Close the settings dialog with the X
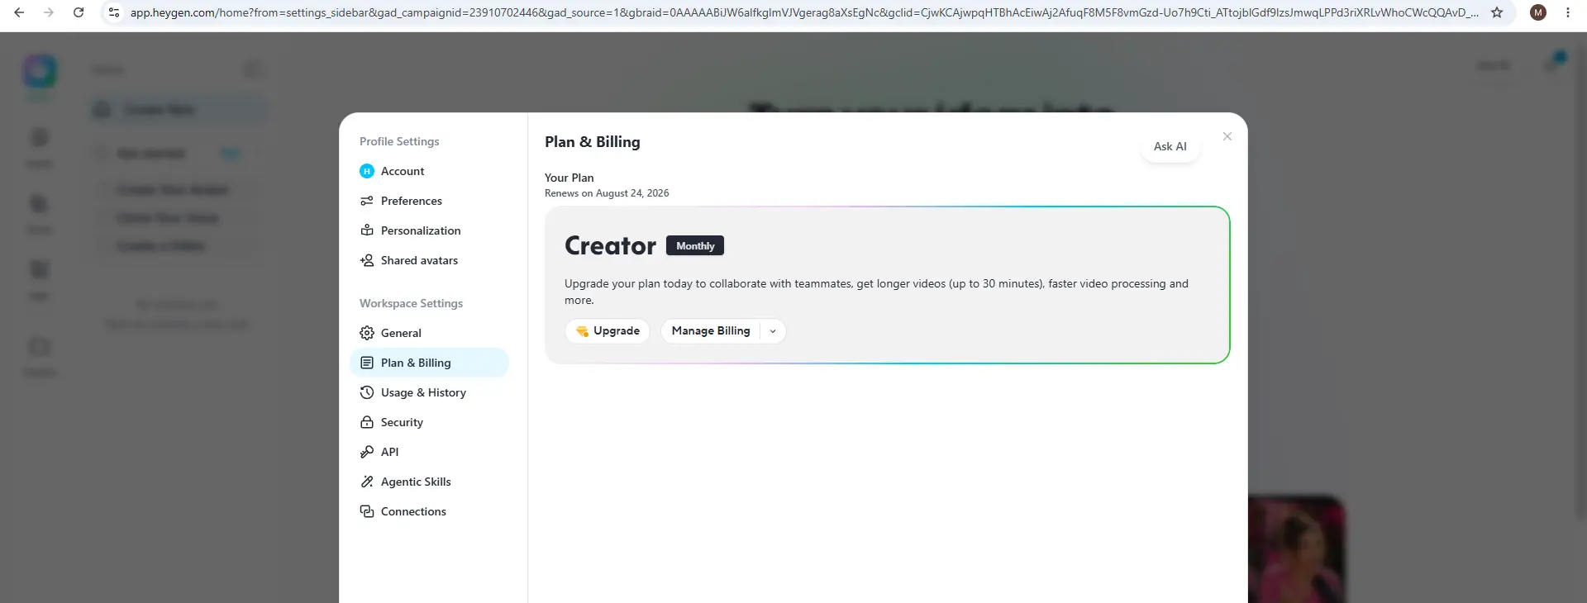1587x603 pixels. click(x=1227, y=136)
